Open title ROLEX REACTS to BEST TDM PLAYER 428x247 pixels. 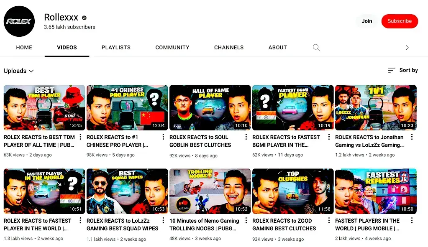pyautogui.click(x=39, y=141)
